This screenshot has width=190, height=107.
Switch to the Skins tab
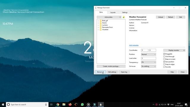point(101,12)
